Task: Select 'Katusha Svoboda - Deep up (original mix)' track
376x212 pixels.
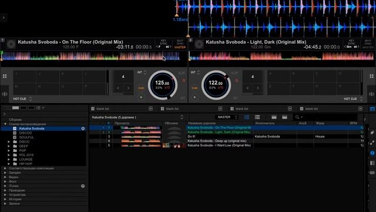Action: pyautogui.click(x=217, y=141)
